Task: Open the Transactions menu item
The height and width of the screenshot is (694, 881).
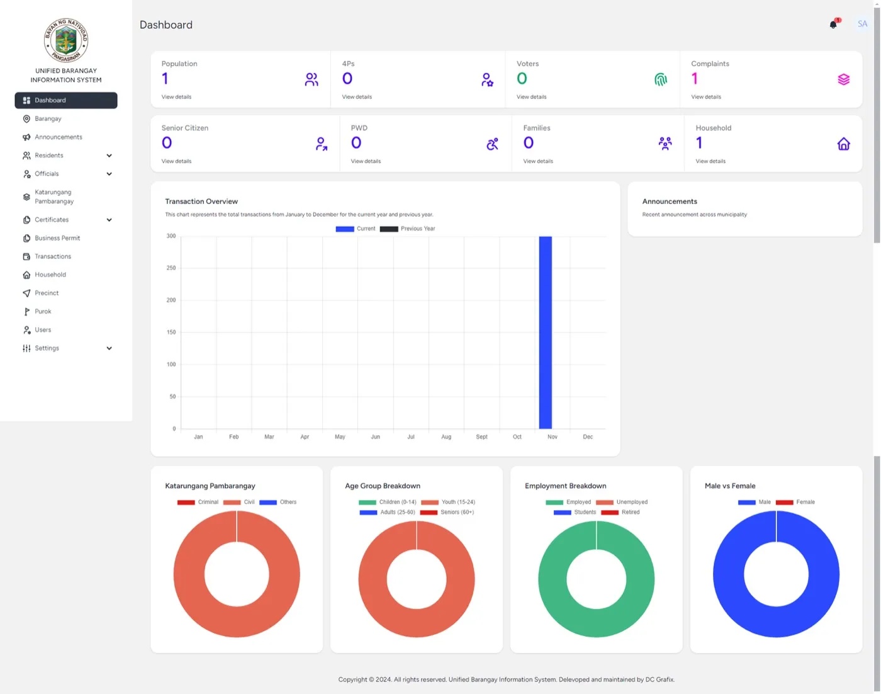Action: pyautogui.click(x=66, y=256)
